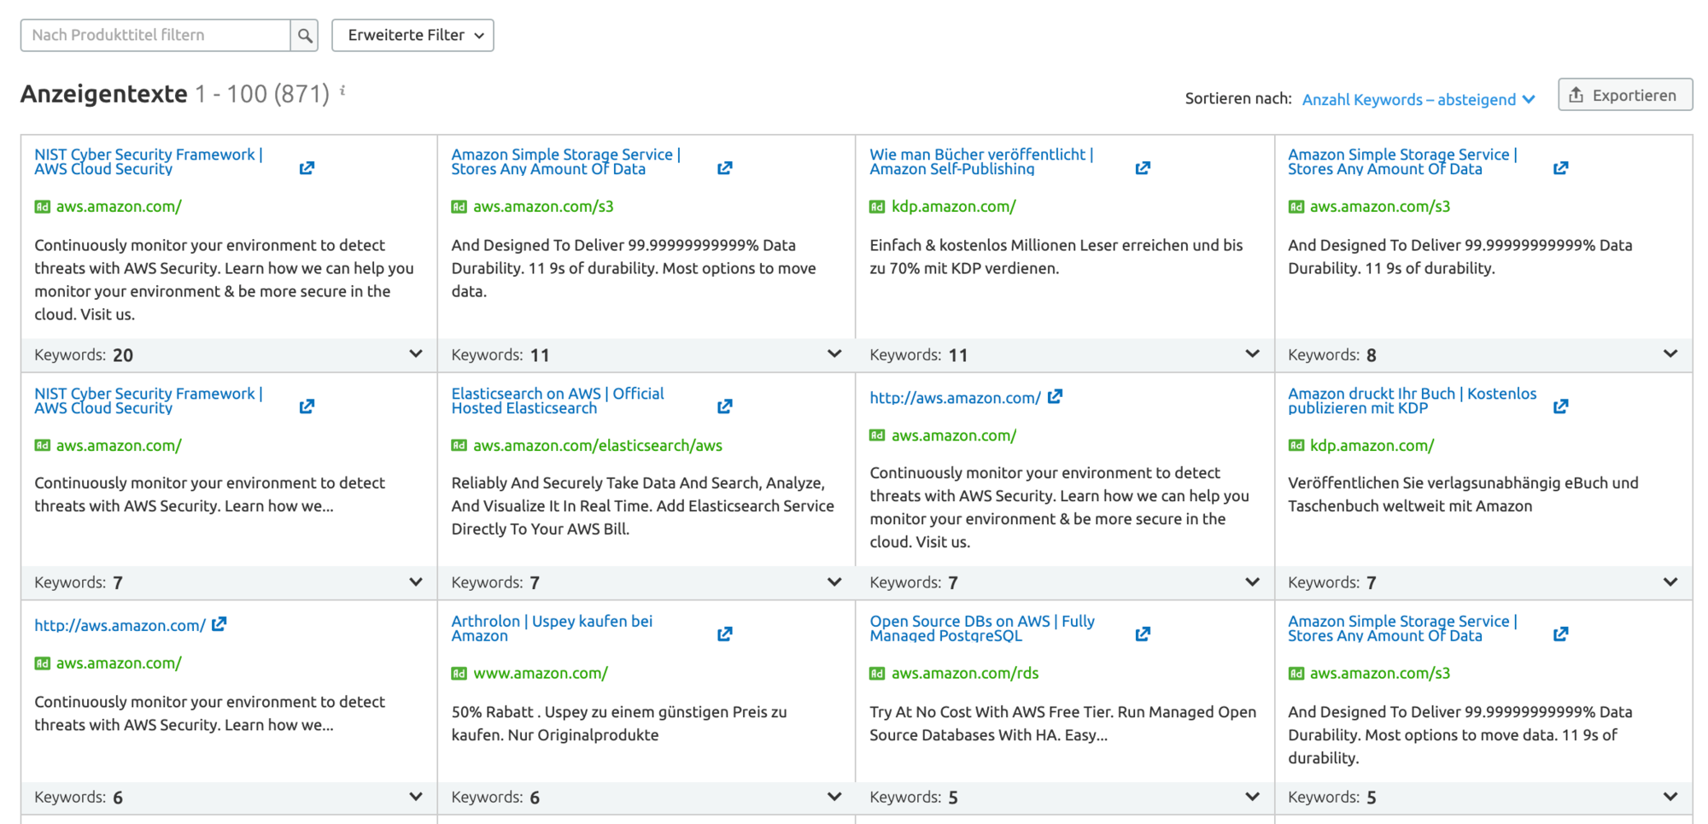
Task: Click the search magnifier icon button
Action: coord(304,35)
